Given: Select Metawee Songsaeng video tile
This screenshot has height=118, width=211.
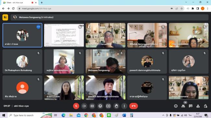Looking at the screenshot, I should pos(106,61).
